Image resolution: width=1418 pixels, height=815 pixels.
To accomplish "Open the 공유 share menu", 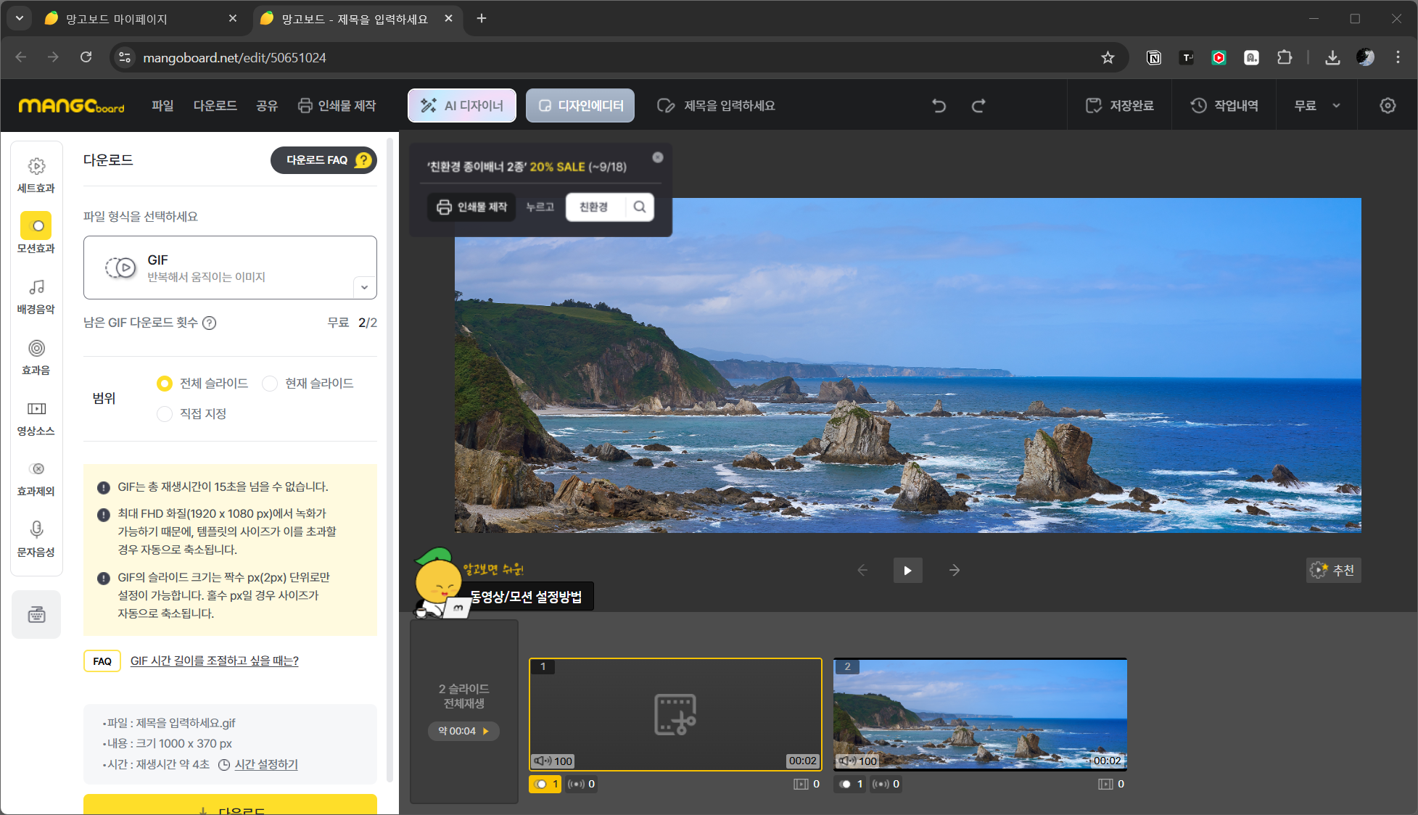I will coord(266,106).
